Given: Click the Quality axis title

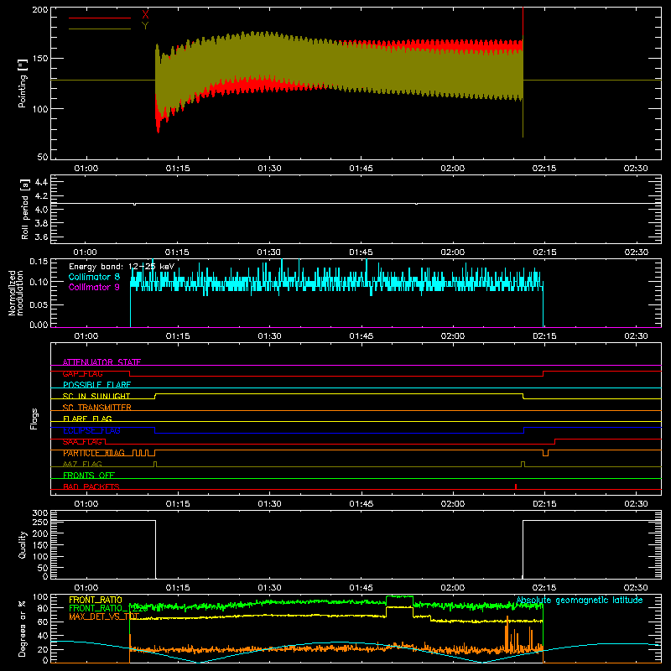Looking at the screenshot, I should tap(23, 544).
